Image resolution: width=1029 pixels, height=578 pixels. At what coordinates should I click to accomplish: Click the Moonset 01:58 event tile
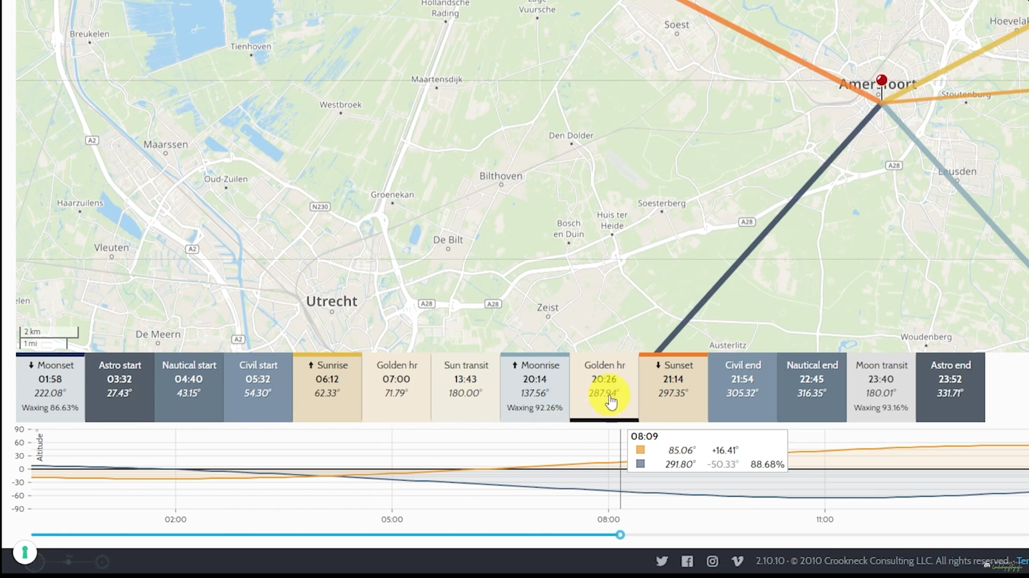coord(50,387)
